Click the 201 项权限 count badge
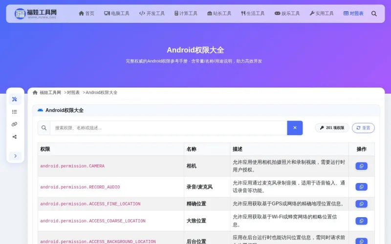The width and height of the screenshot is (391, 244). point(332,128)
